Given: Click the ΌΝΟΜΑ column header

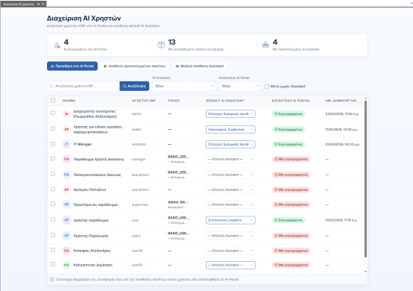Looking at the screenshot, I should click(69, 101).
